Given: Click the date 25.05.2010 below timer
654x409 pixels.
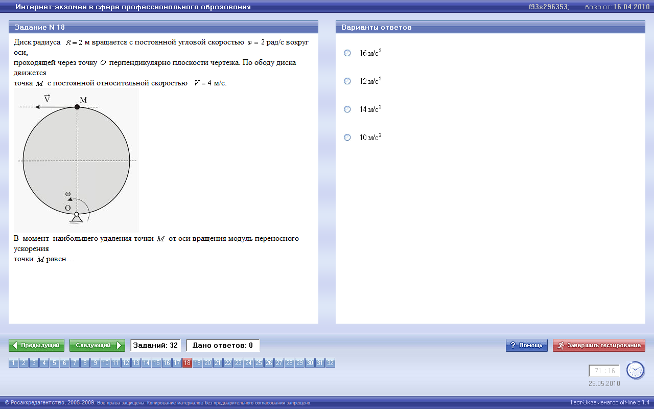Looking at the screenshot, I should point(604,383).
